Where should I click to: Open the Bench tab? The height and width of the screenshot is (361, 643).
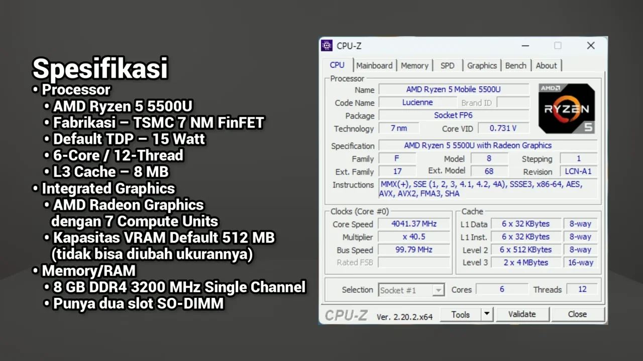pyautogui.click(x=516, y=65)
